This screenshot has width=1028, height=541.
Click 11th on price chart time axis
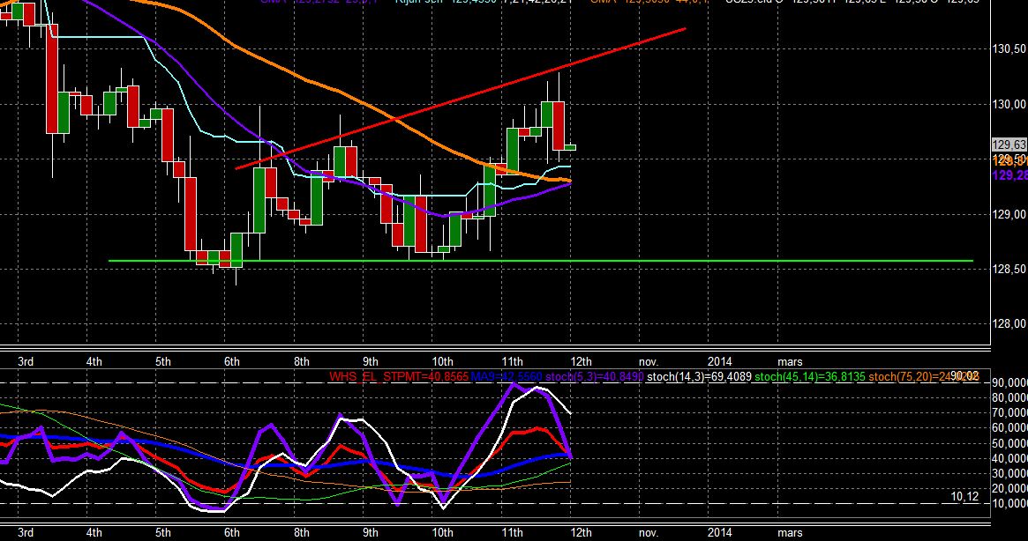(512, 361)
